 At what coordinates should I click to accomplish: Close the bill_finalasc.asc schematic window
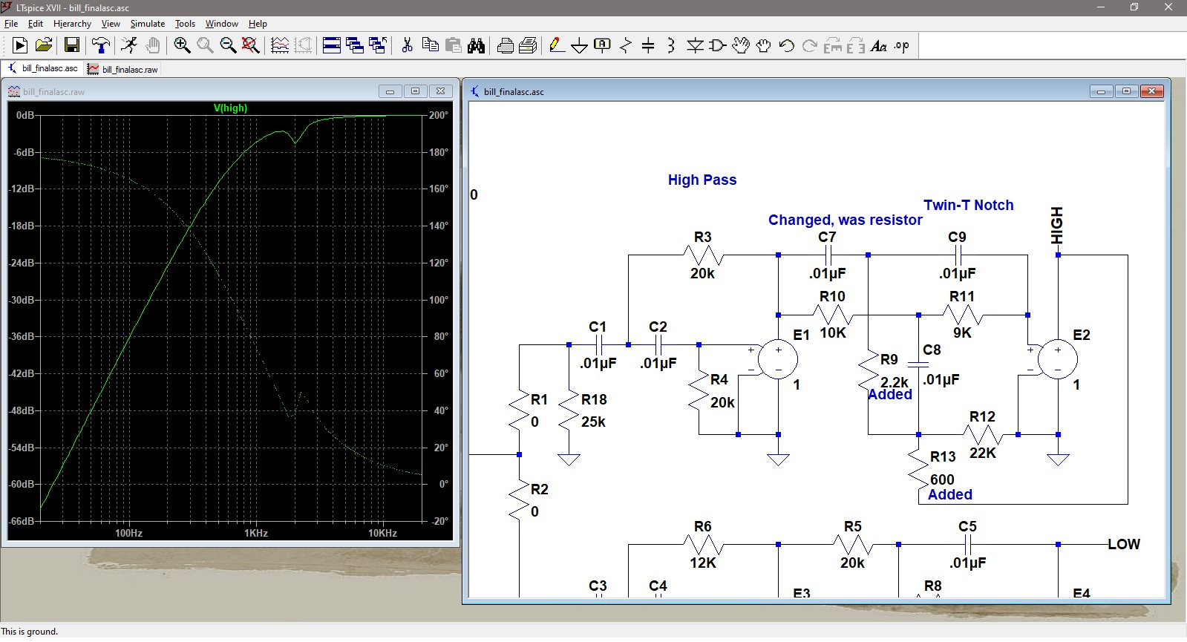coord(1151,91)
